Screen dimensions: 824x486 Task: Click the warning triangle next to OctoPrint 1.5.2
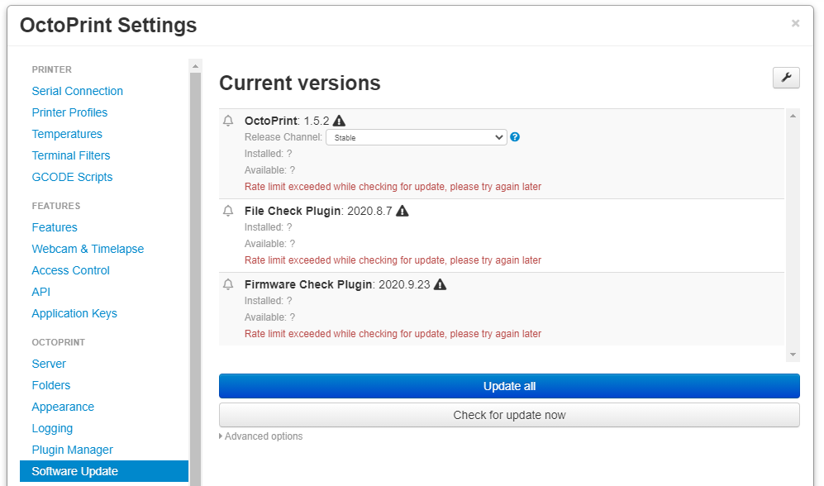click(339, 120)
